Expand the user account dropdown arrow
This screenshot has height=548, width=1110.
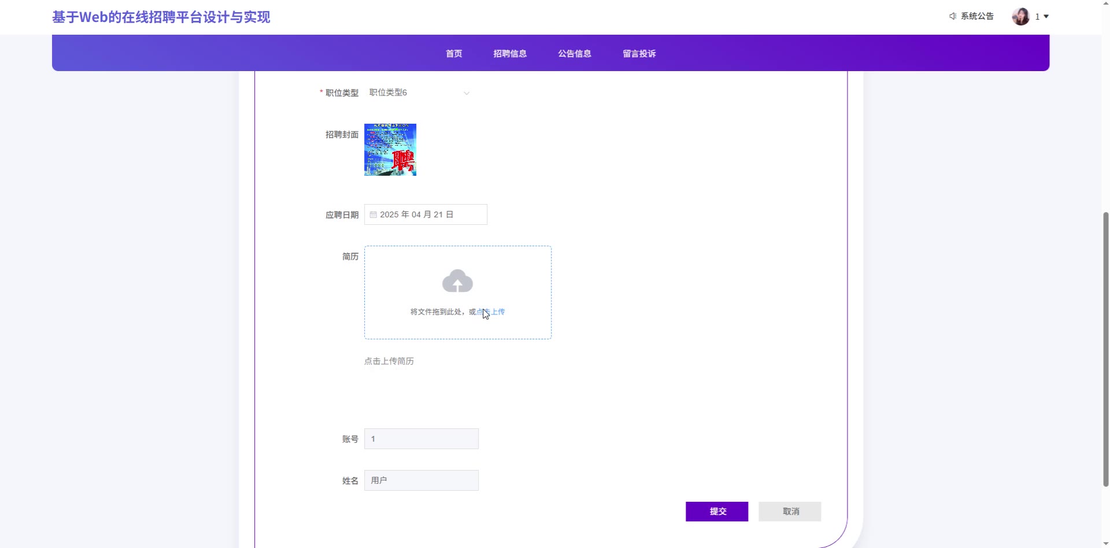point(1046,17)
